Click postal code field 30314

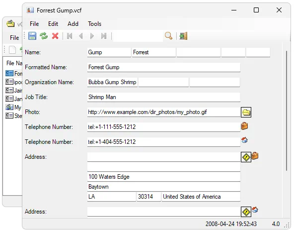pyautogui.click(x=149, y=197)
